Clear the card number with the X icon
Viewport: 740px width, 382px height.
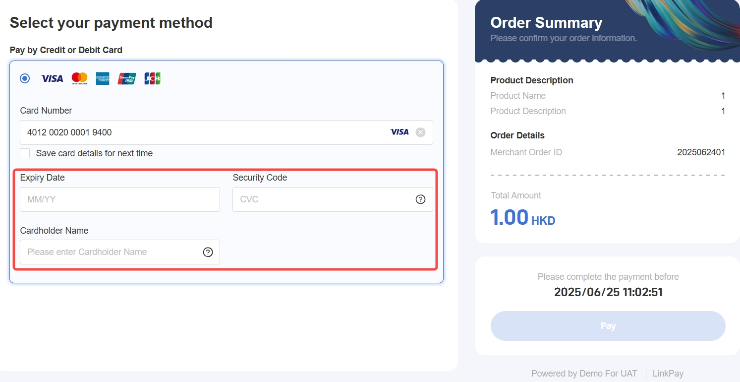click(420, 132)
